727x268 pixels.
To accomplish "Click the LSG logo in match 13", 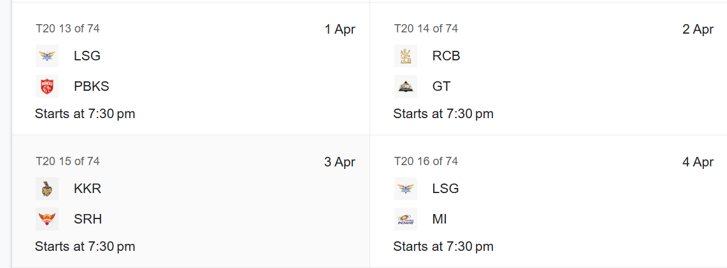I will click(x=47, y=56).
